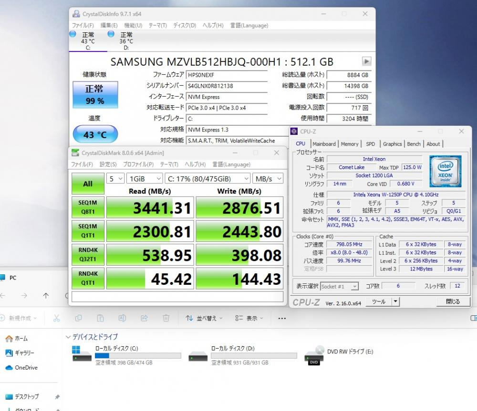Click the PC tab icon in Explorer
Screen dimensions: 477x411
click(3, 277)
